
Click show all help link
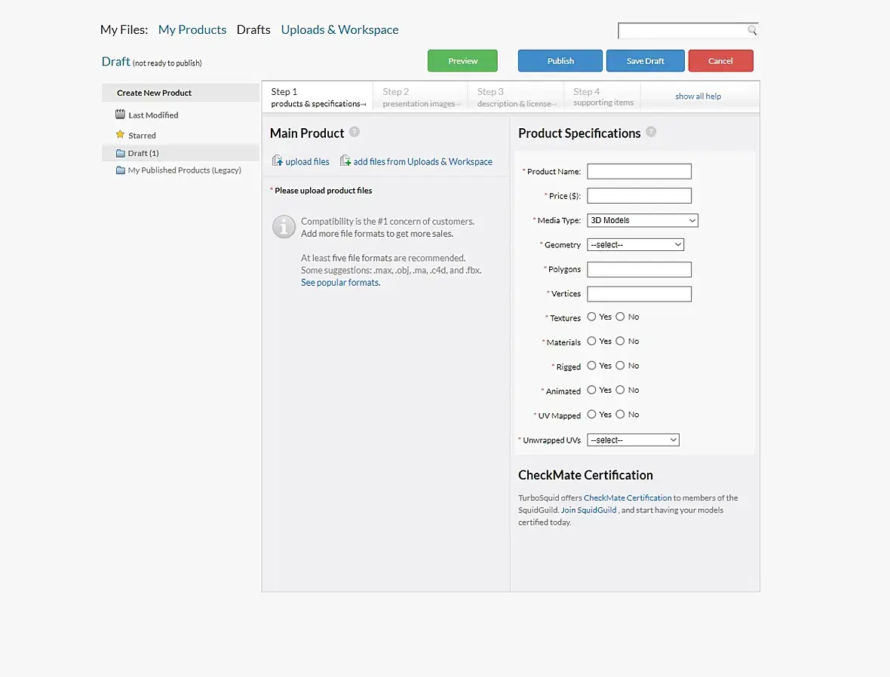pyautogui.click(x=698, y=96)
